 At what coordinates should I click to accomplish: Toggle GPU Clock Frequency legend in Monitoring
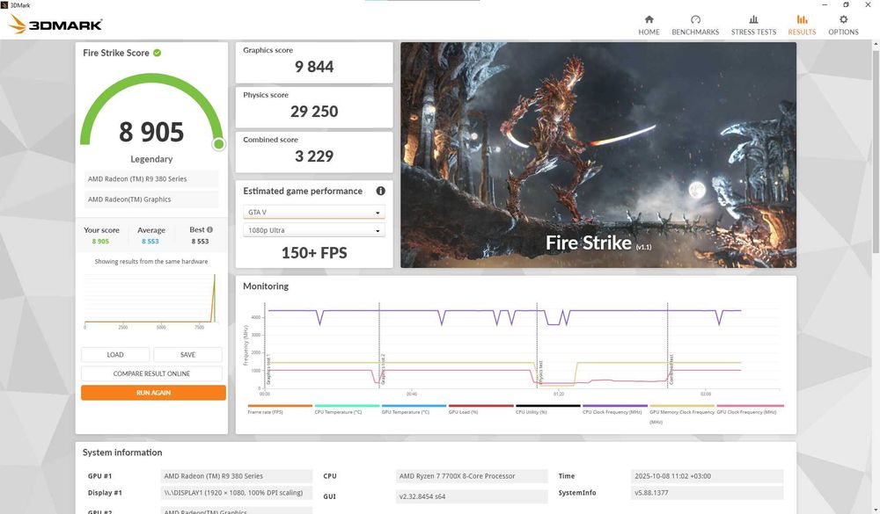point(750,409)
